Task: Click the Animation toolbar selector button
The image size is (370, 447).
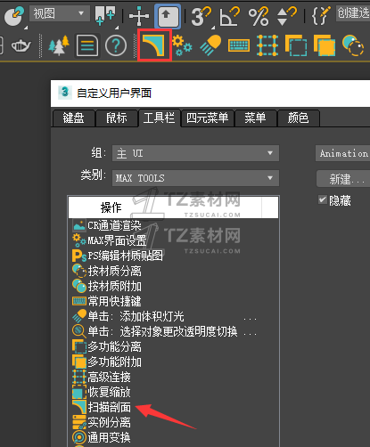Action: point(342,153)
